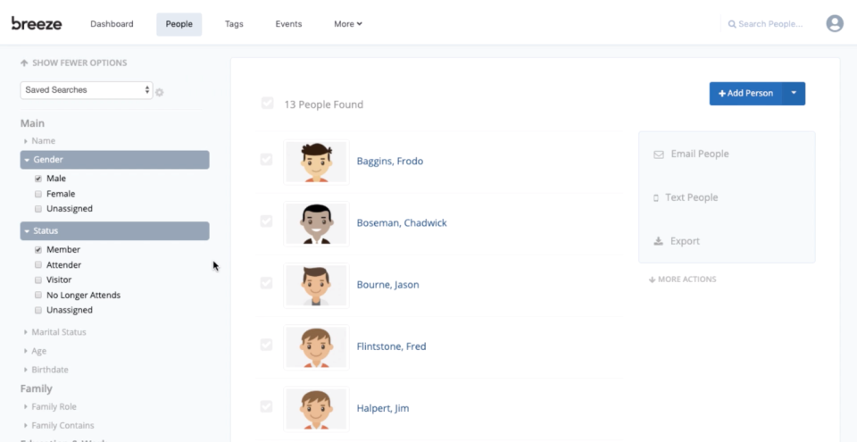Open Jim Halpert profile photo
Image resolution: width=857 pixels, height=442 pixels.
[x=316, y=409]
